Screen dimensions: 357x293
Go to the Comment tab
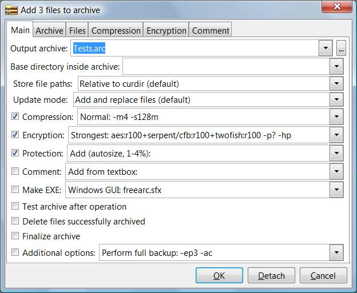pos(210,31)
